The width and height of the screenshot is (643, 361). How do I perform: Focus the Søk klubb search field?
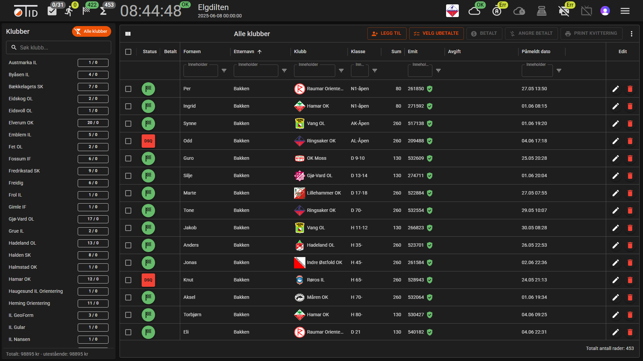click(59, 48)
